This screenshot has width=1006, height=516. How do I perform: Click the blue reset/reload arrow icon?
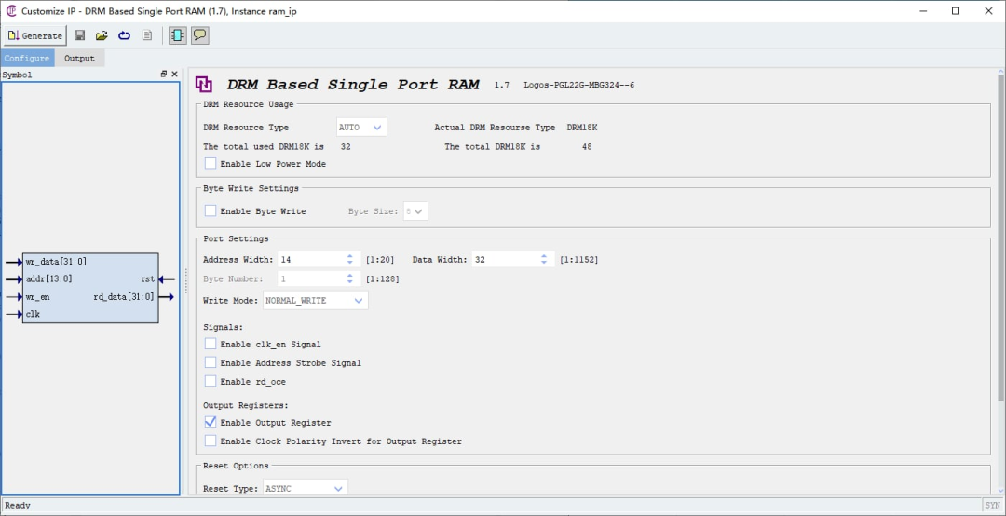coord(124,35)
